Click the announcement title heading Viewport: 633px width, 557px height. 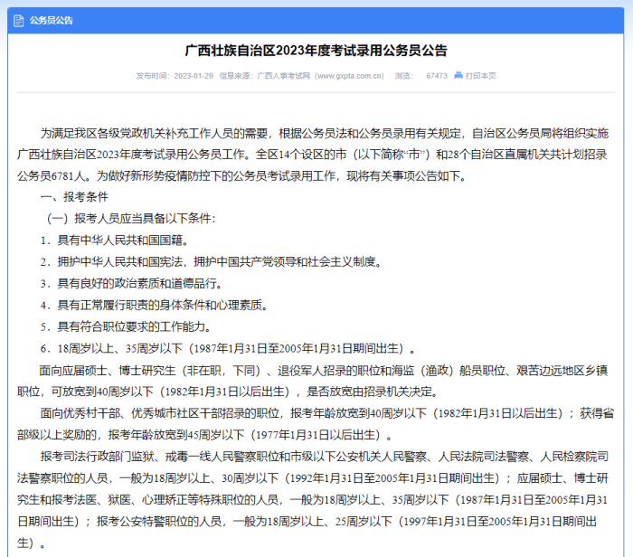pyautogui.click(x=316, y=51)
